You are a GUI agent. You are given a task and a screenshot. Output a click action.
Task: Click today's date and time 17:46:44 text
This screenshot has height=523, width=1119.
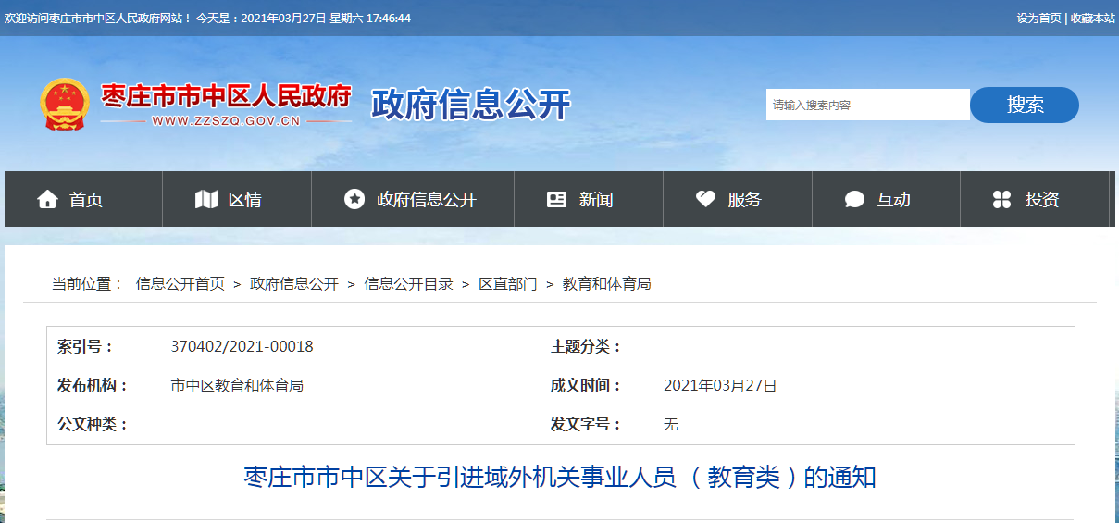[x=304, y=19]
